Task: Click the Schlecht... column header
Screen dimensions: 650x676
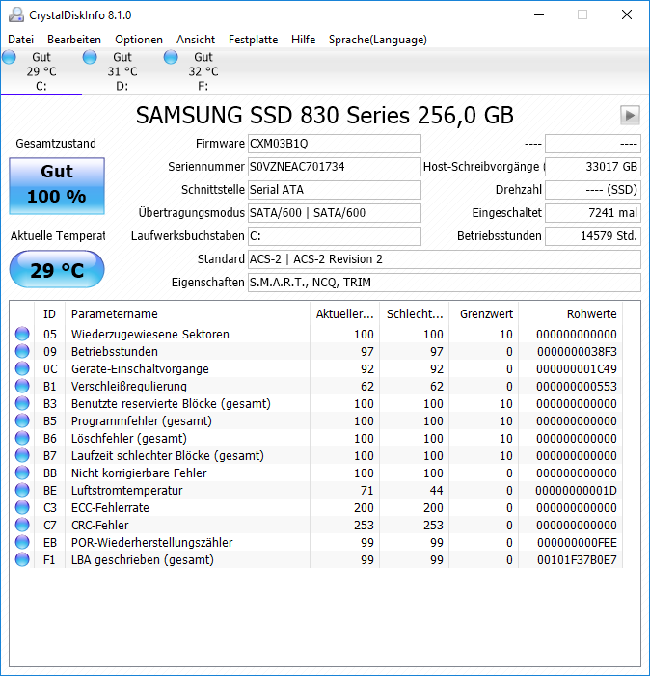Action: [x=415, y=313]
